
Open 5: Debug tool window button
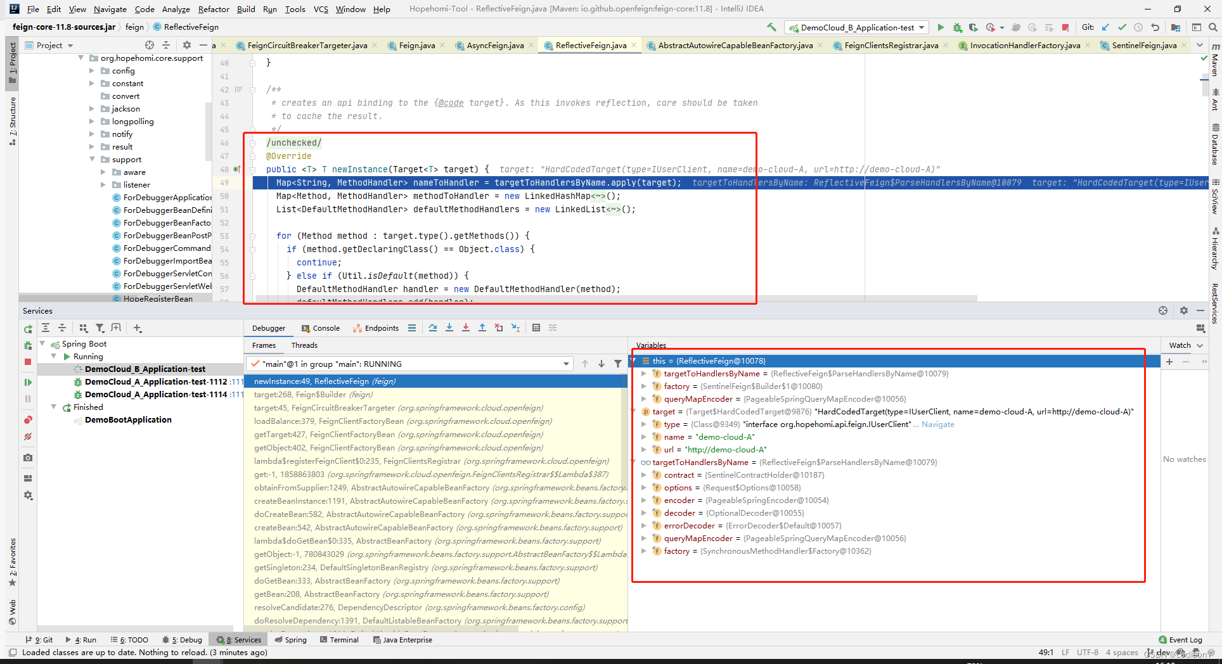(183, 640)
